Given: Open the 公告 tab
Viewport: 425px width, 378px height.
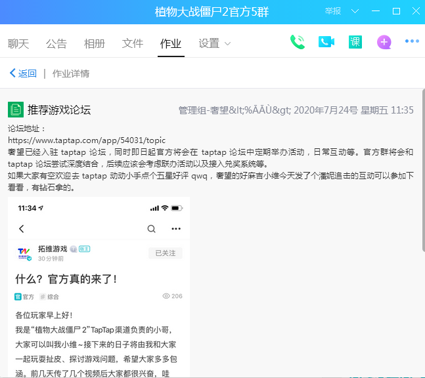Looking at the screenshot, I should point(56,44).
